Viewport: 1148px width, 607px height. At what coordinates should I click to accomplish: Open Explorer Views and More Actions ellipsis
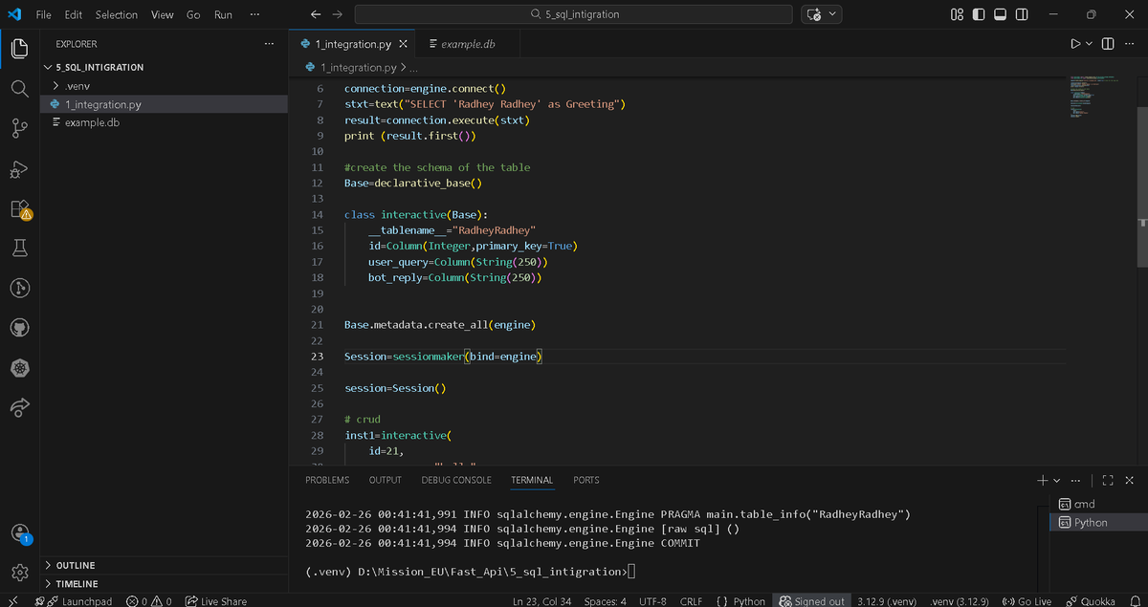pos(268,44)
